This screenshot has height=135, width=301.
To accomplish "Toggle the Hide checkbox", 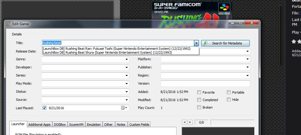I will [x=229, y=100].
